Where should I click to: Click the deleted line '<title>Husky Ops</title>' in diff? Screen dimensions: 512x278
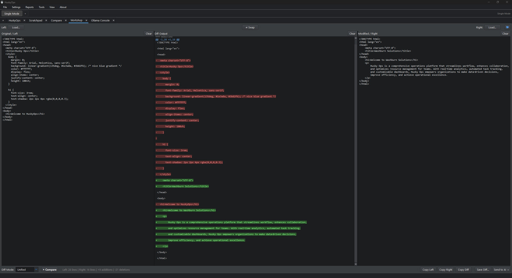(175, 66)
